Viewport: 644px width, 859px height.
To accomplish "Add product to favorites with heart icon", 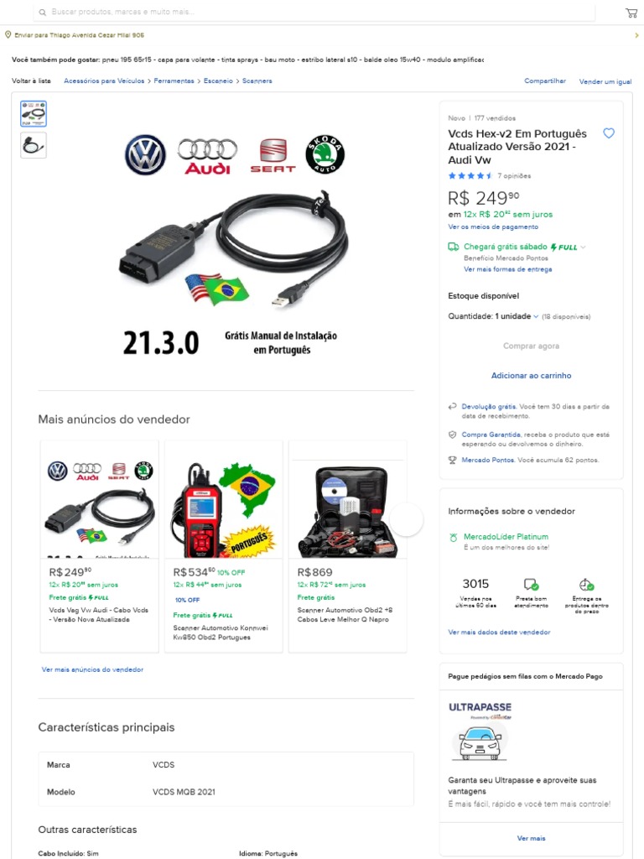I will point(609,133).
